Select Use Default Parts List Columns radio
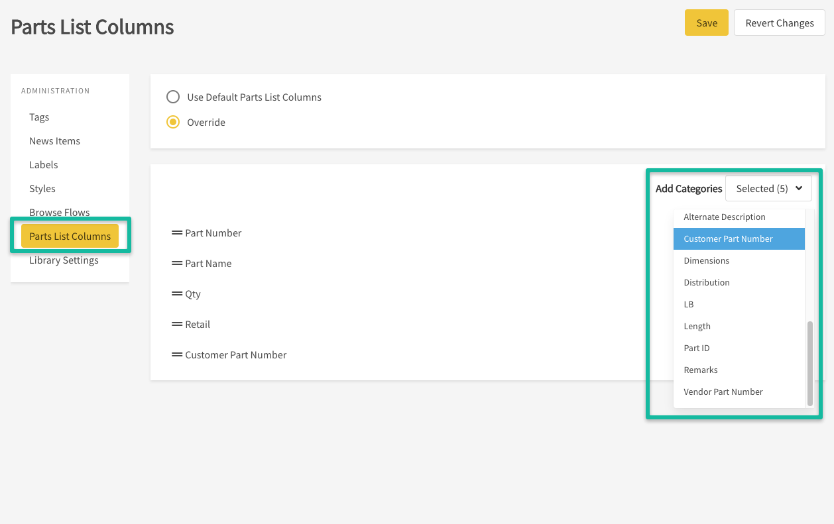The height and width of the screenshot is (524, 834). coord(173,97)
